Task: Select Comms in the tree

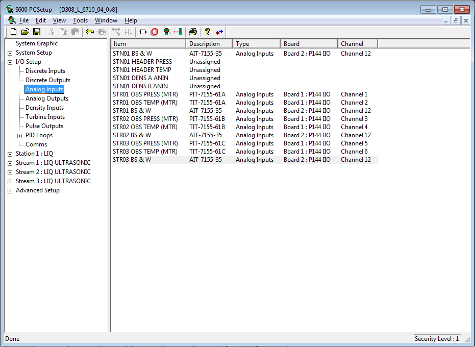Action: click(36, 144)
